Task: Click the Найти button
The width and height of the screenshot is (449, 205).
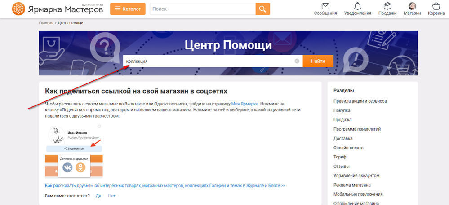Action: coord(318,61)
